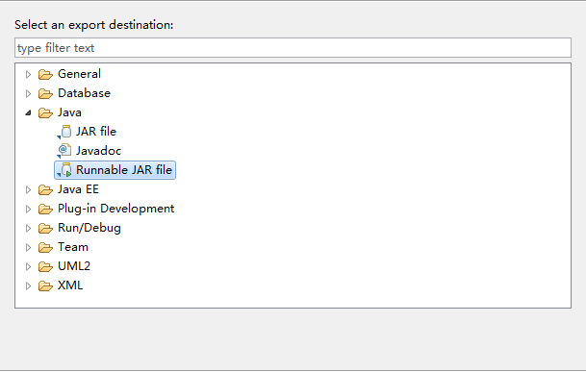
Task: Click the General folder icon
Action: (x=45, y=74)
